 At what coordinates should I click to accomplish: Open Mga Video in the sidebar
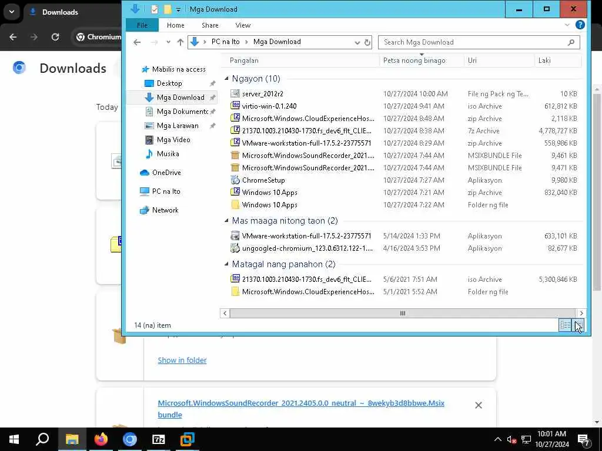(x=173, y=140)
